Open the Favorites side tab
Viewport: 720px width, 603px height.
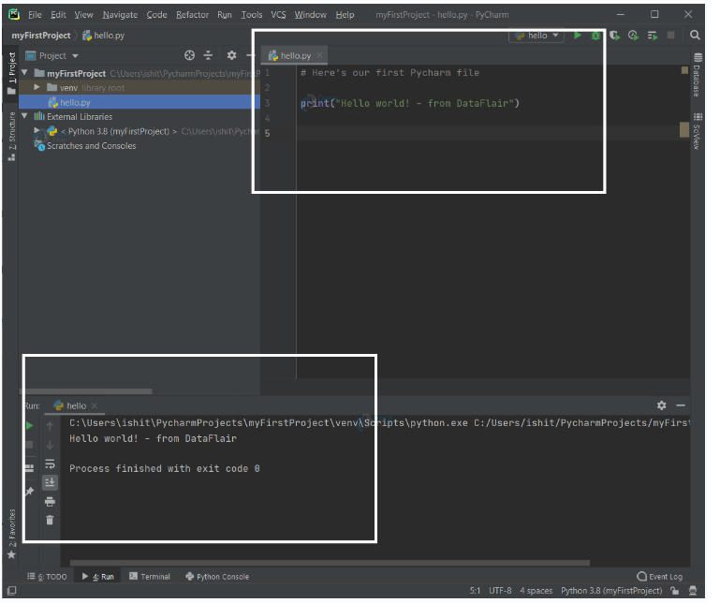[x=12, y=534]
